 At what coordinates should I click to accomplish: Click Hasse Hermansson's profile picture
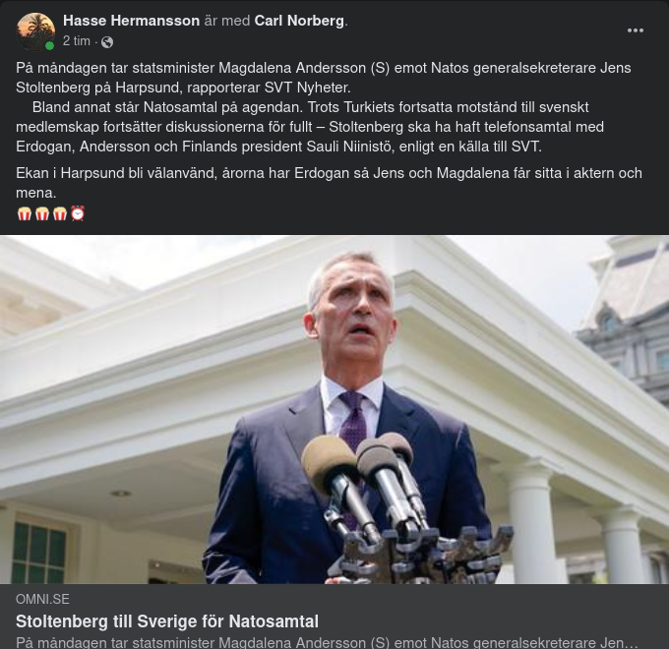pyautogui.click(x=35, y=31)
